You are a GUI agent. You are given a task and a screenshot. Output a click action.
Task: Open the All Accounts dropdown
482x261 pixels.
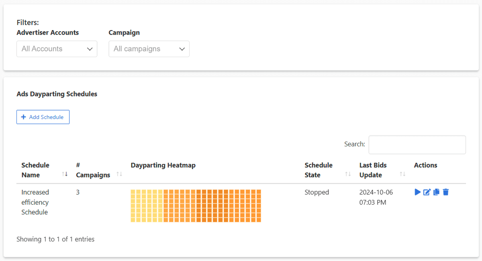coord(57,49)
